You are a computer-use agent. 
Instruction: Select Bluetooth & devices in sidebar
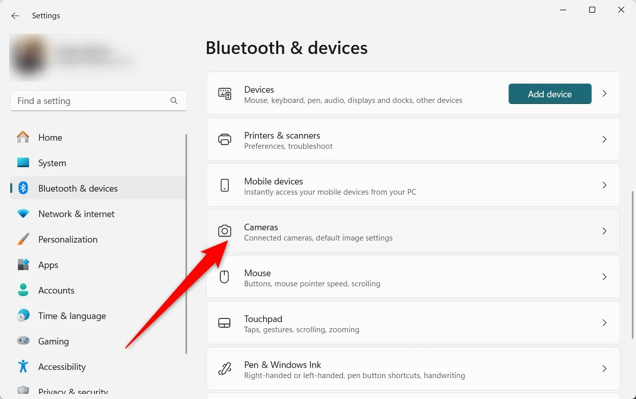[98, 189]
